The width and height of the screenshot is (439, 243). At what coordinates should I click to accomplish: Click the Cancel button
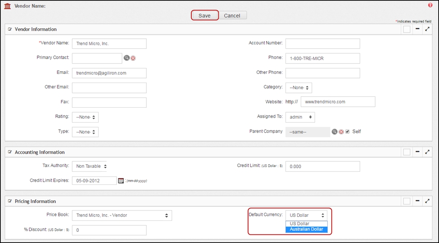point(232,15)
